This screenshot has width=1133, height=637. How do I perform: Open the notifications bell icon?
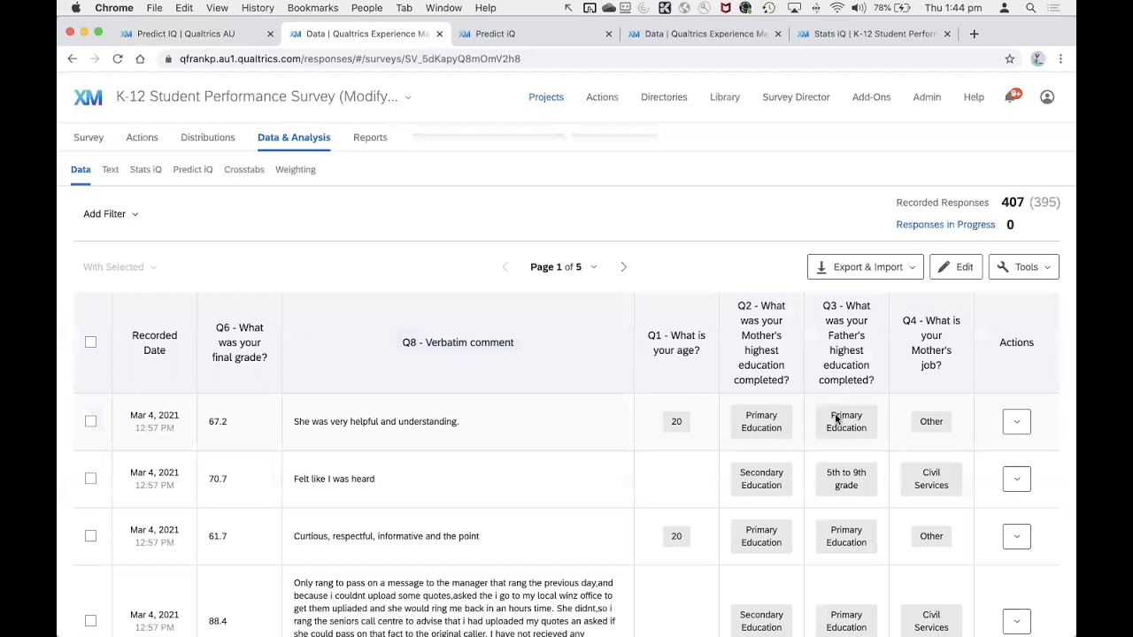coord(1010,97)
